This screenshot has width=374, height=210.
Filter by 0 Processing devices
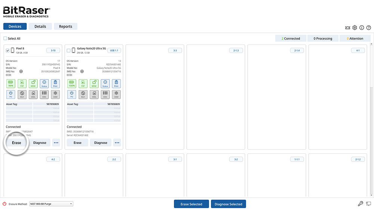(x=323, y=38)
